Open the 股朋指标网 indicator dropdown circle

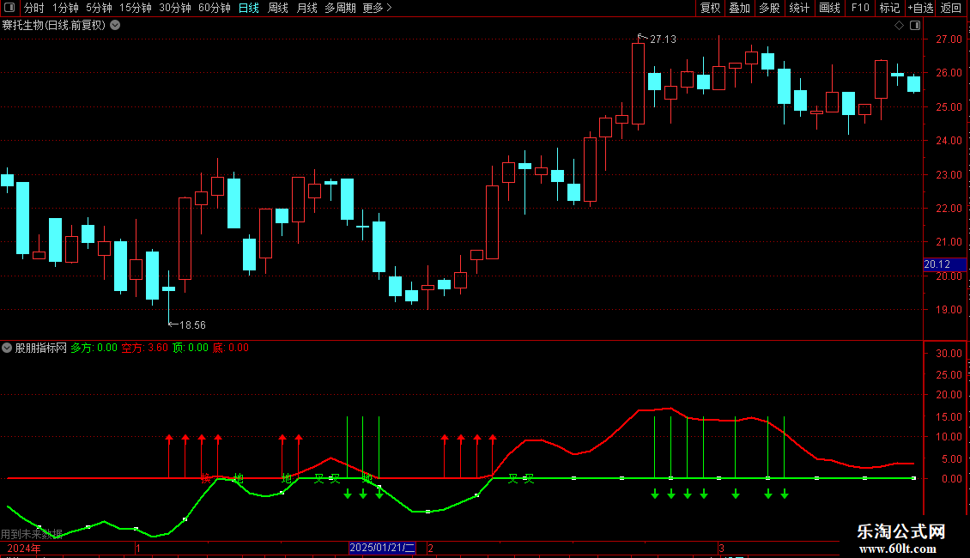click(7, 348)
